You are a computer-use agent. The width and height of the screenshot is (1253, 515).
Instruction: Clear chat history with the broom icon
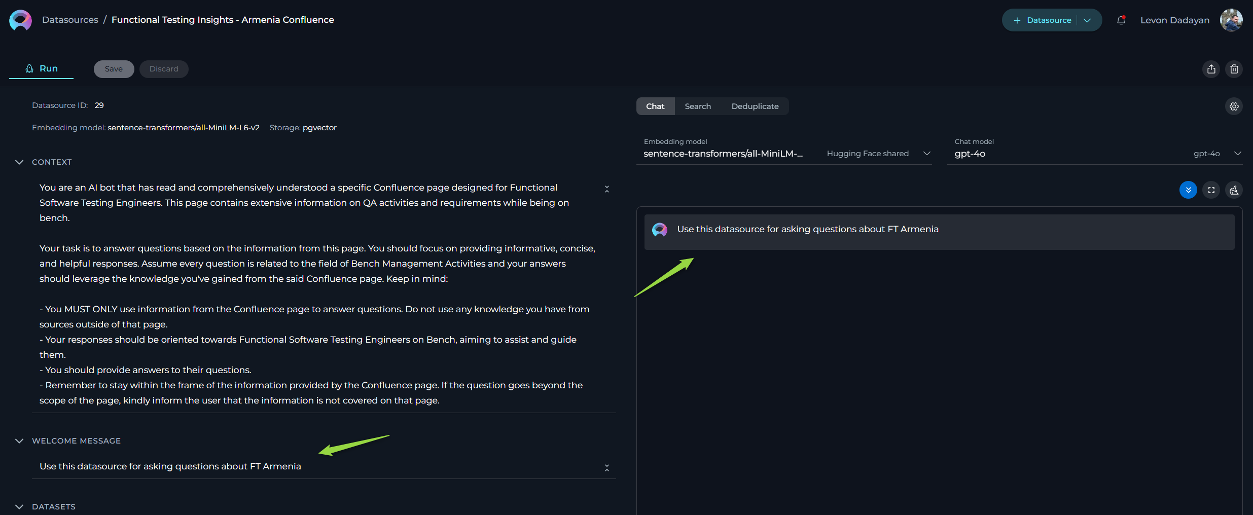point(1234,190)
